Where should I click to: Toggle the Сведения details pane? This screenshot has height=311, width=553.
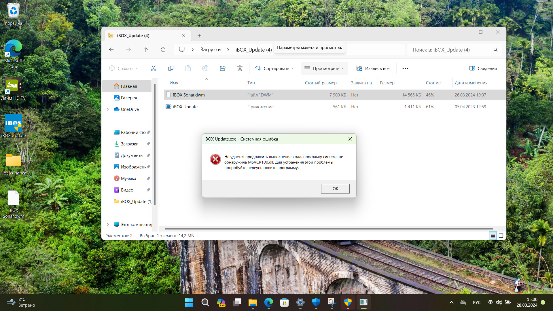click(x=483, y=68)
